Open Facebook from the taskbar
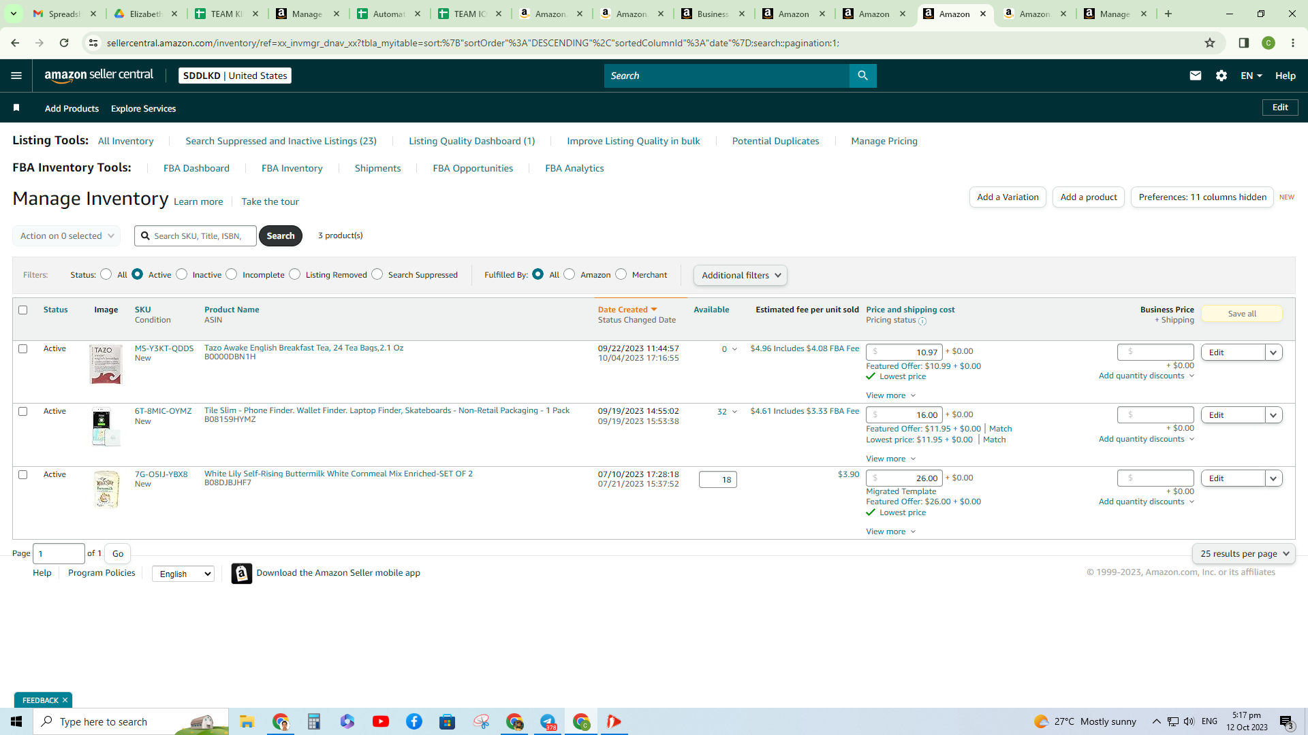The width and height of the screenshot is (1308, 735). [414, 721]
